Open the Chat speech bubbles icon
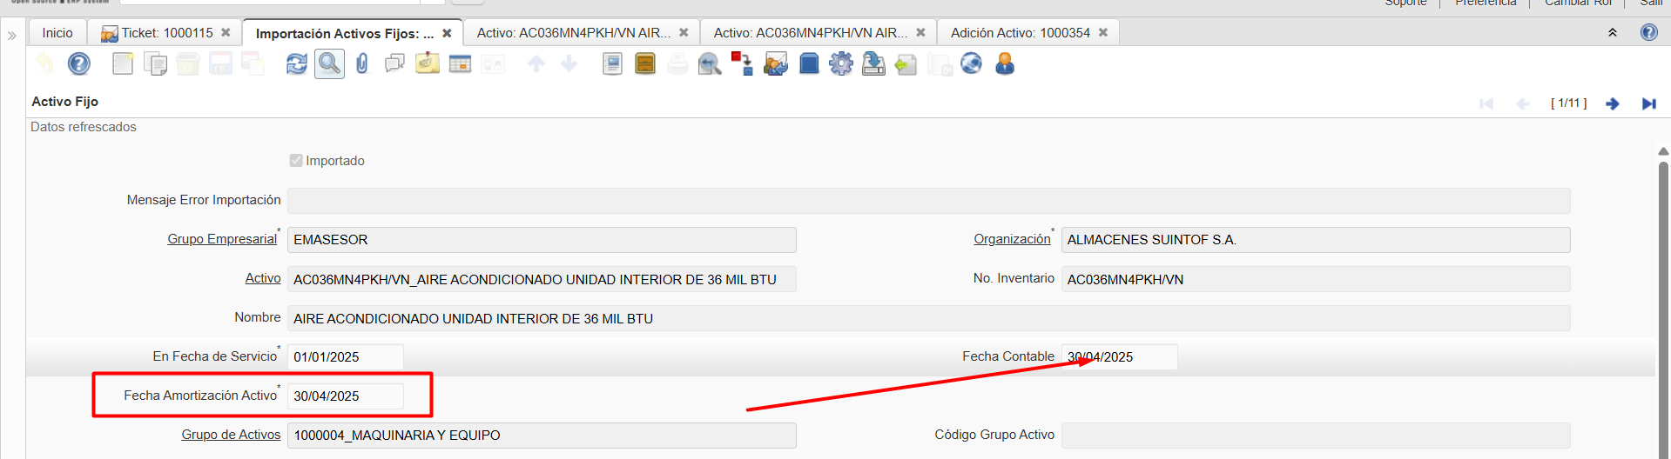This screenshot has width=1671, height=459. tap(394, 64)
